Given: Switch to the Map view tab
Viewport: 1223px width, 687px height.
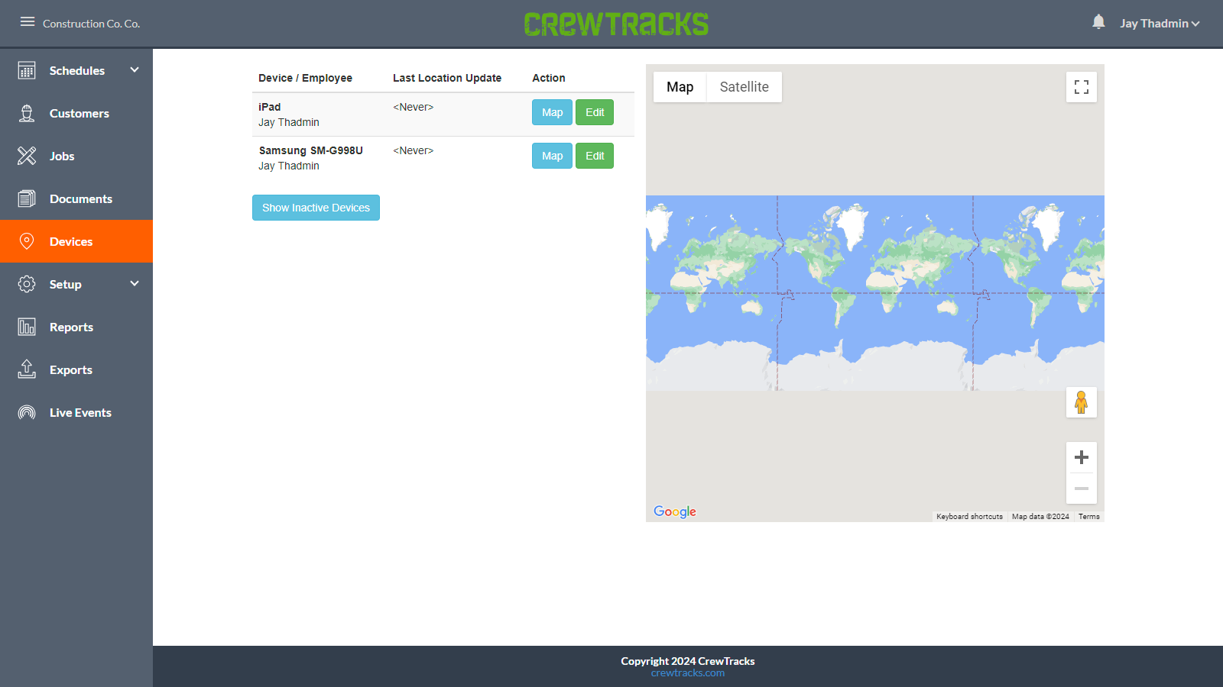Looking at the screenshot, I should 680,87.
